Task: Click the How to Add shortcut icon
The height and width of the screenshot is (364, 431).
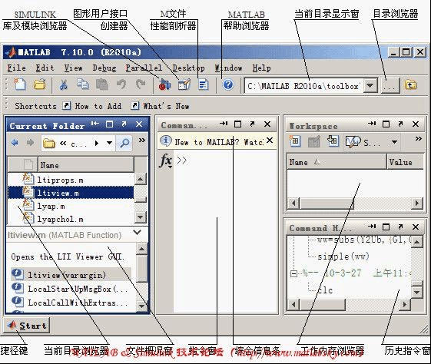Action: (x=66, y=106)
